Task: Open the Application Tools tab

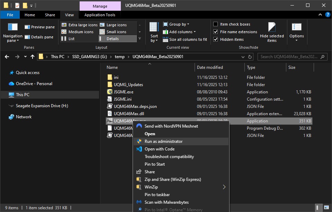Action: pos(100,15)
